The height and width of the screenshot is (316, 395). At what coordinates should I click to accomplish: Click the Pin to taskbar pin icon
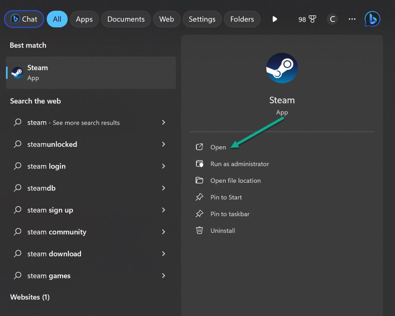[x=199, y=214]
